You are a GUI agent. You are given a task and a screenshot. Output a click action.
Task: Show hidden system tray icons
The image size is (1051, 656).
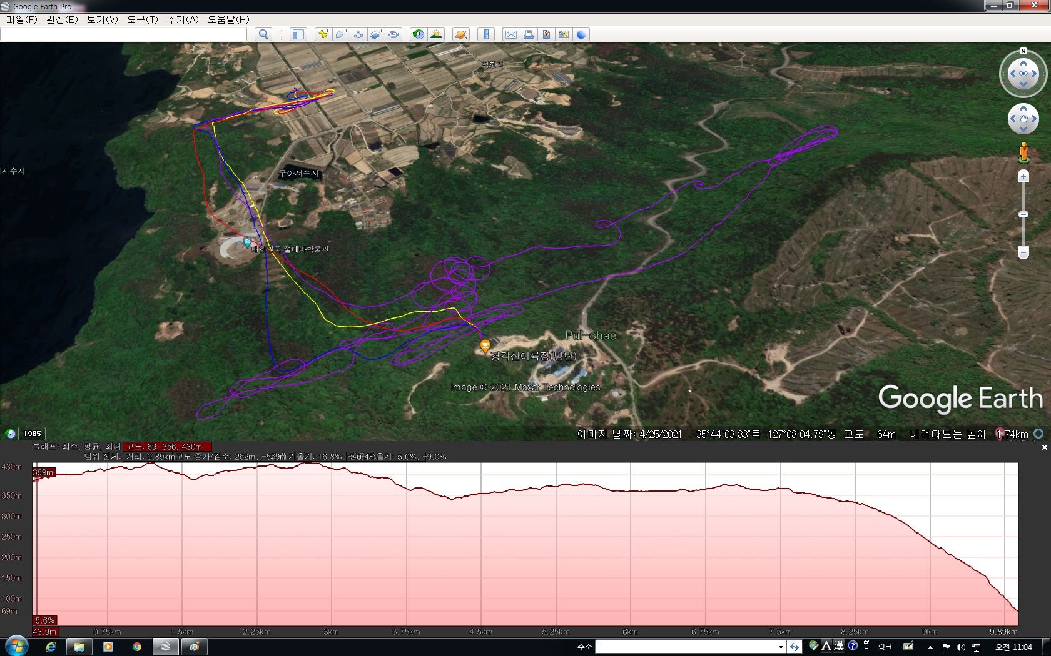(x=930, y=647)
